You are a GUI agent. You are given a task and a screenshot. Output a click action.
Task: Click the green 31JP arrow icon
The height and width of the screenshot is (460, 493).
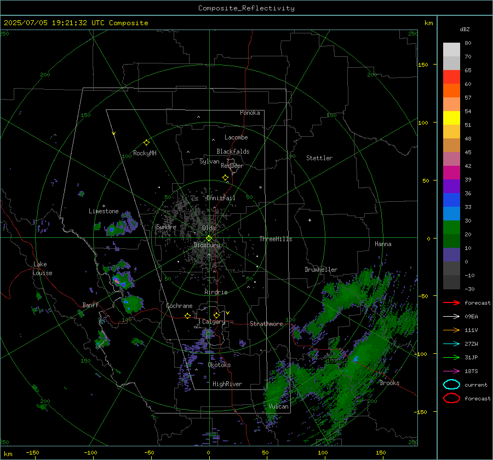[451, 357]
